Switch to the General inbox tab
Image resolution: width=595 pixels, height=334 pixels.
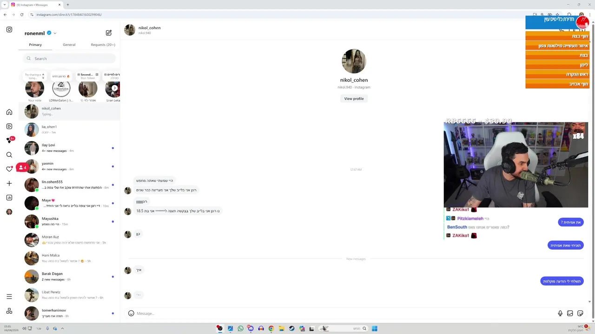click(x=69, y=45)
